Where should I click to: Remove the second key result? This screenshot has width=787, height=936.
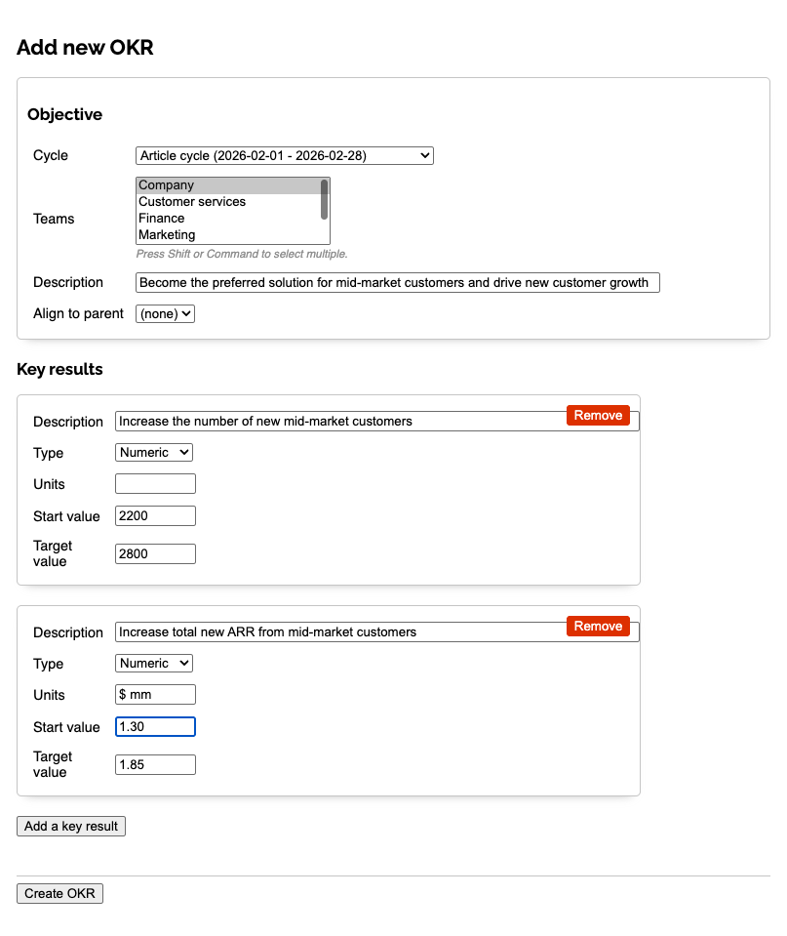[597, 626]
